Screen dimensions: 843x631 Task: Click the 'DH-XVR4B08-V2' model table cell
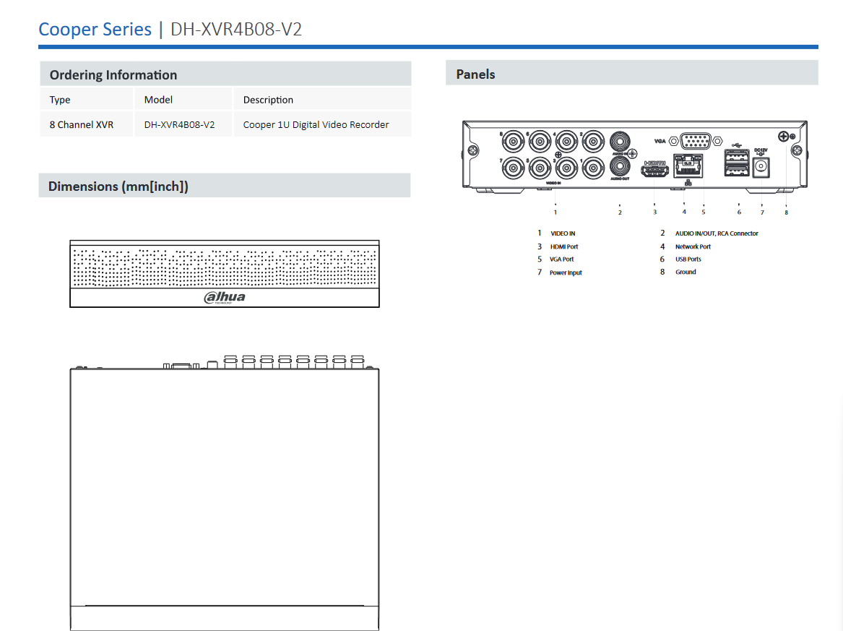point(180,124)
